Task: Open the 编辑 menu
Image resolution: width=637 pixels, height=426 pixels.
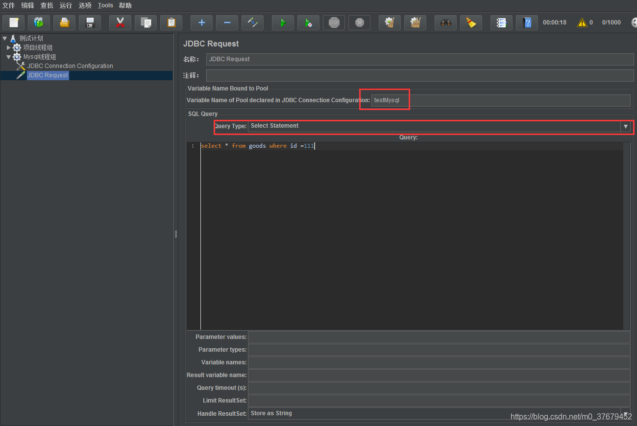Action: (x=28, y=5)
